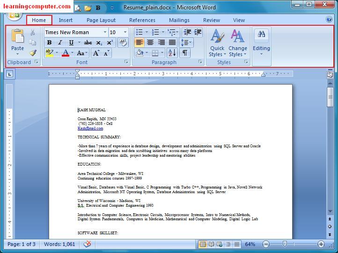Switch to the Home tab
338x253 pixels.
39,20
